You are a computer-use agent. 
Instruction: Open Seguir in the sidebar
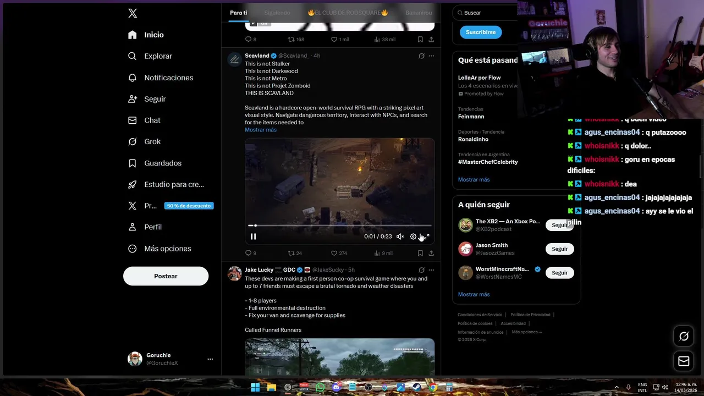tap(147, 99)
